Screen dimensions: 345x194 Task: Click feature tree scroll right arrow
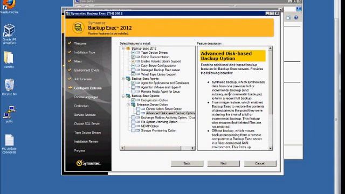tap(193, 148)
